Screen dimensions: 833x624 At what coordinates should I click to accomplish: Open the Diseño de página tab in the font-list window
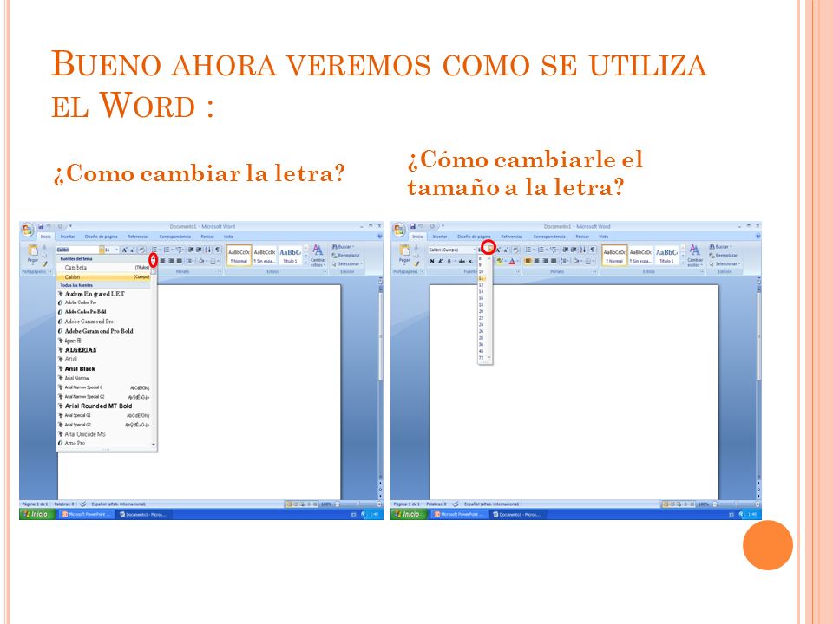(101, 237)
